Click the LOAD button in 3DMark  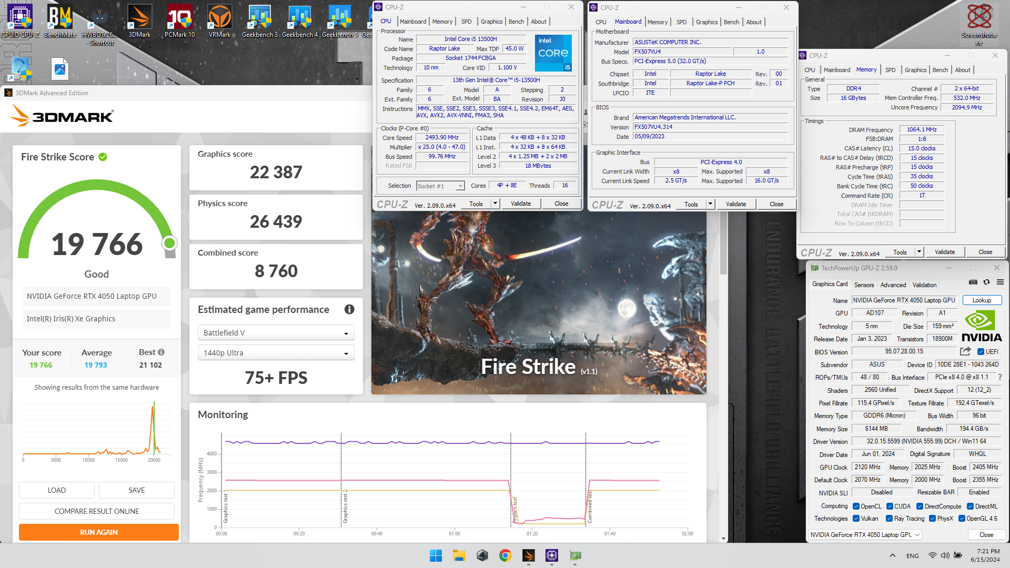[x=57, y=490]
